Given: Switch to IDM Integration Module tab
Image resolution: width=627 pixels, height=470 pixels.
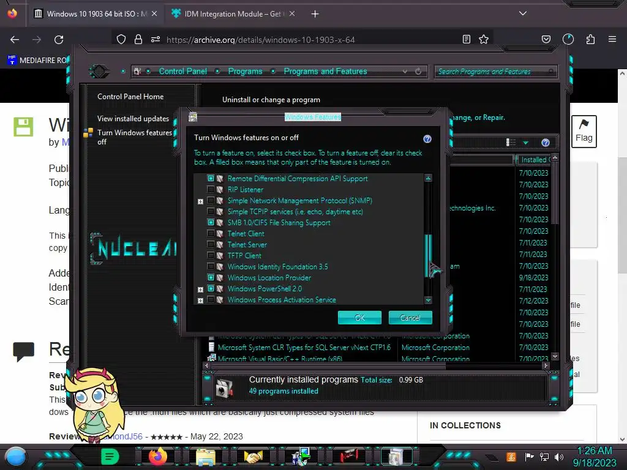Looking at the screenshot, I should click(x=233, y=14).
